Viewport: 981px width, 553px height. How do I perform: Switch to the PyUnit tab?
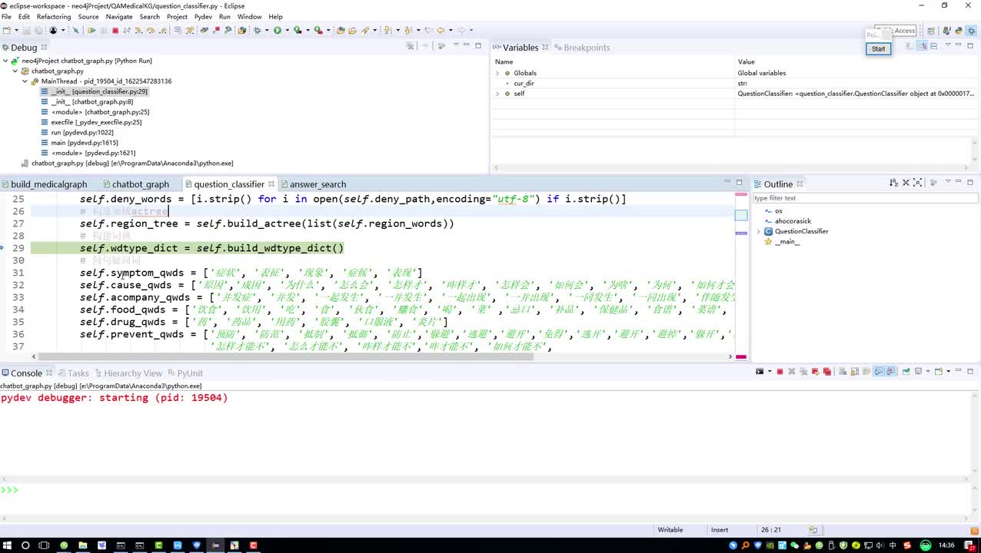point(185,373)
